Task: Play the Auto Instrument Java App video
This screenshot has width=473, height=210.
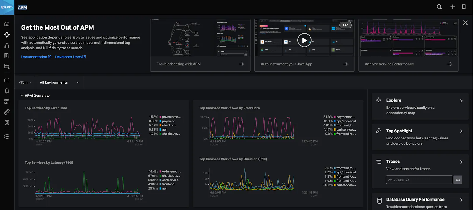Action: tap(304, 40)
